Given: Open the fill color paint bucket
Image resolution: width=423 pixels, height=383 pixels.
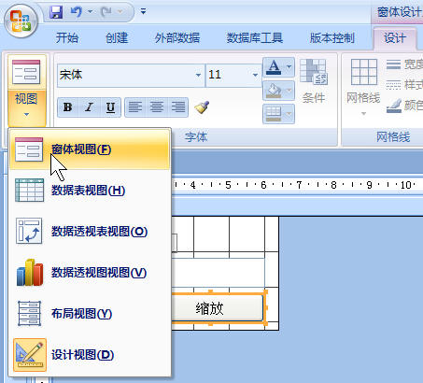Looking at the screenshot, I should click(273, 91).
